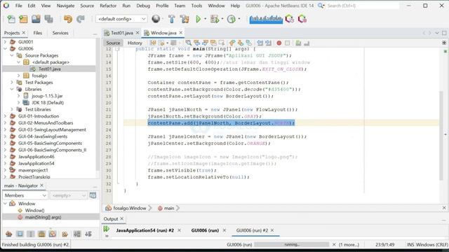Open the Debug Project dropdown arrow

coord(222,19)
